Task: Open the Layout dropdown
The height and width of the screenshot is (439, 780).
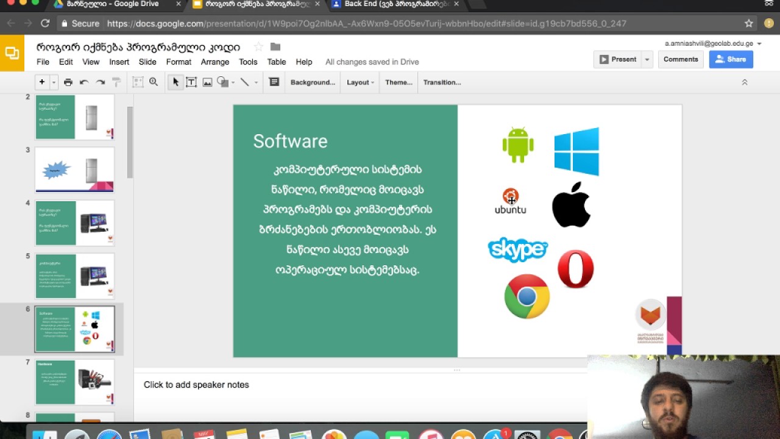Action: click(360, 82)
